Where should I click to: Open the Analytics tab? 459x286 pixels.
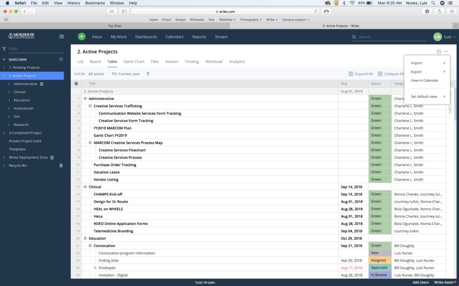pyautogui.click(x=237, y=62)
